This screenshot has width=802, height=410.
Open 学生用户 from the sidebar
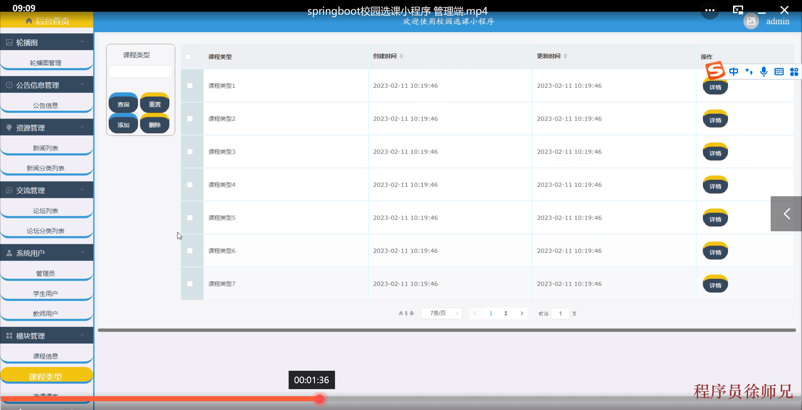click(x=46, y=293)
